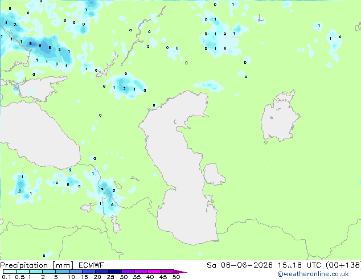Click the legend label 50
This screenshot has height=279, width=361.
[x=176, y=277]
